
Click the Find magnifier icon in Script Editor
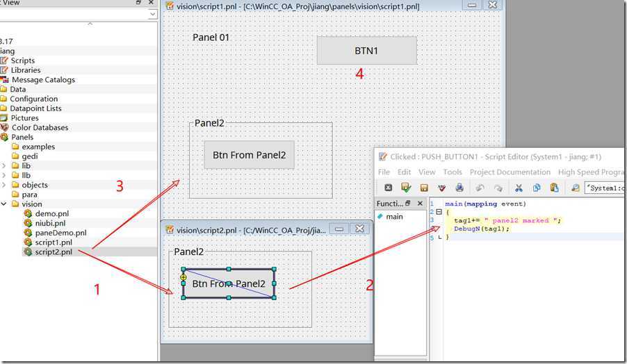575,188
